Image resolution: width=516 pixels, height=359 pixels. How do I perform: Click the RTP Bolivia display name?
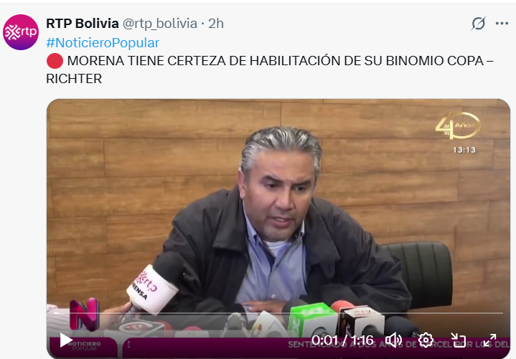pos(83,24)
